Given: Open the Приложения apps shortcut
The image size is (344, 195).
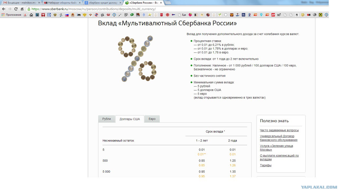Looking at the screenshot, I should [11, 15].
